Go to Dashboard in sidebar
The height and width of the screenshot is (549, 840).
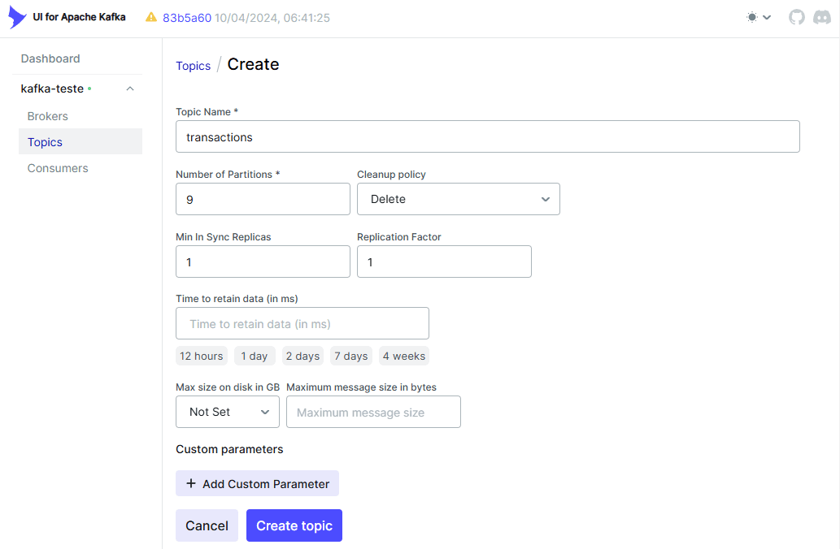tap(50, 58)
